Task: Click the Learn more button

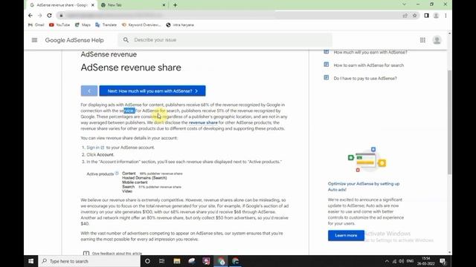Action: click(346, 235)
